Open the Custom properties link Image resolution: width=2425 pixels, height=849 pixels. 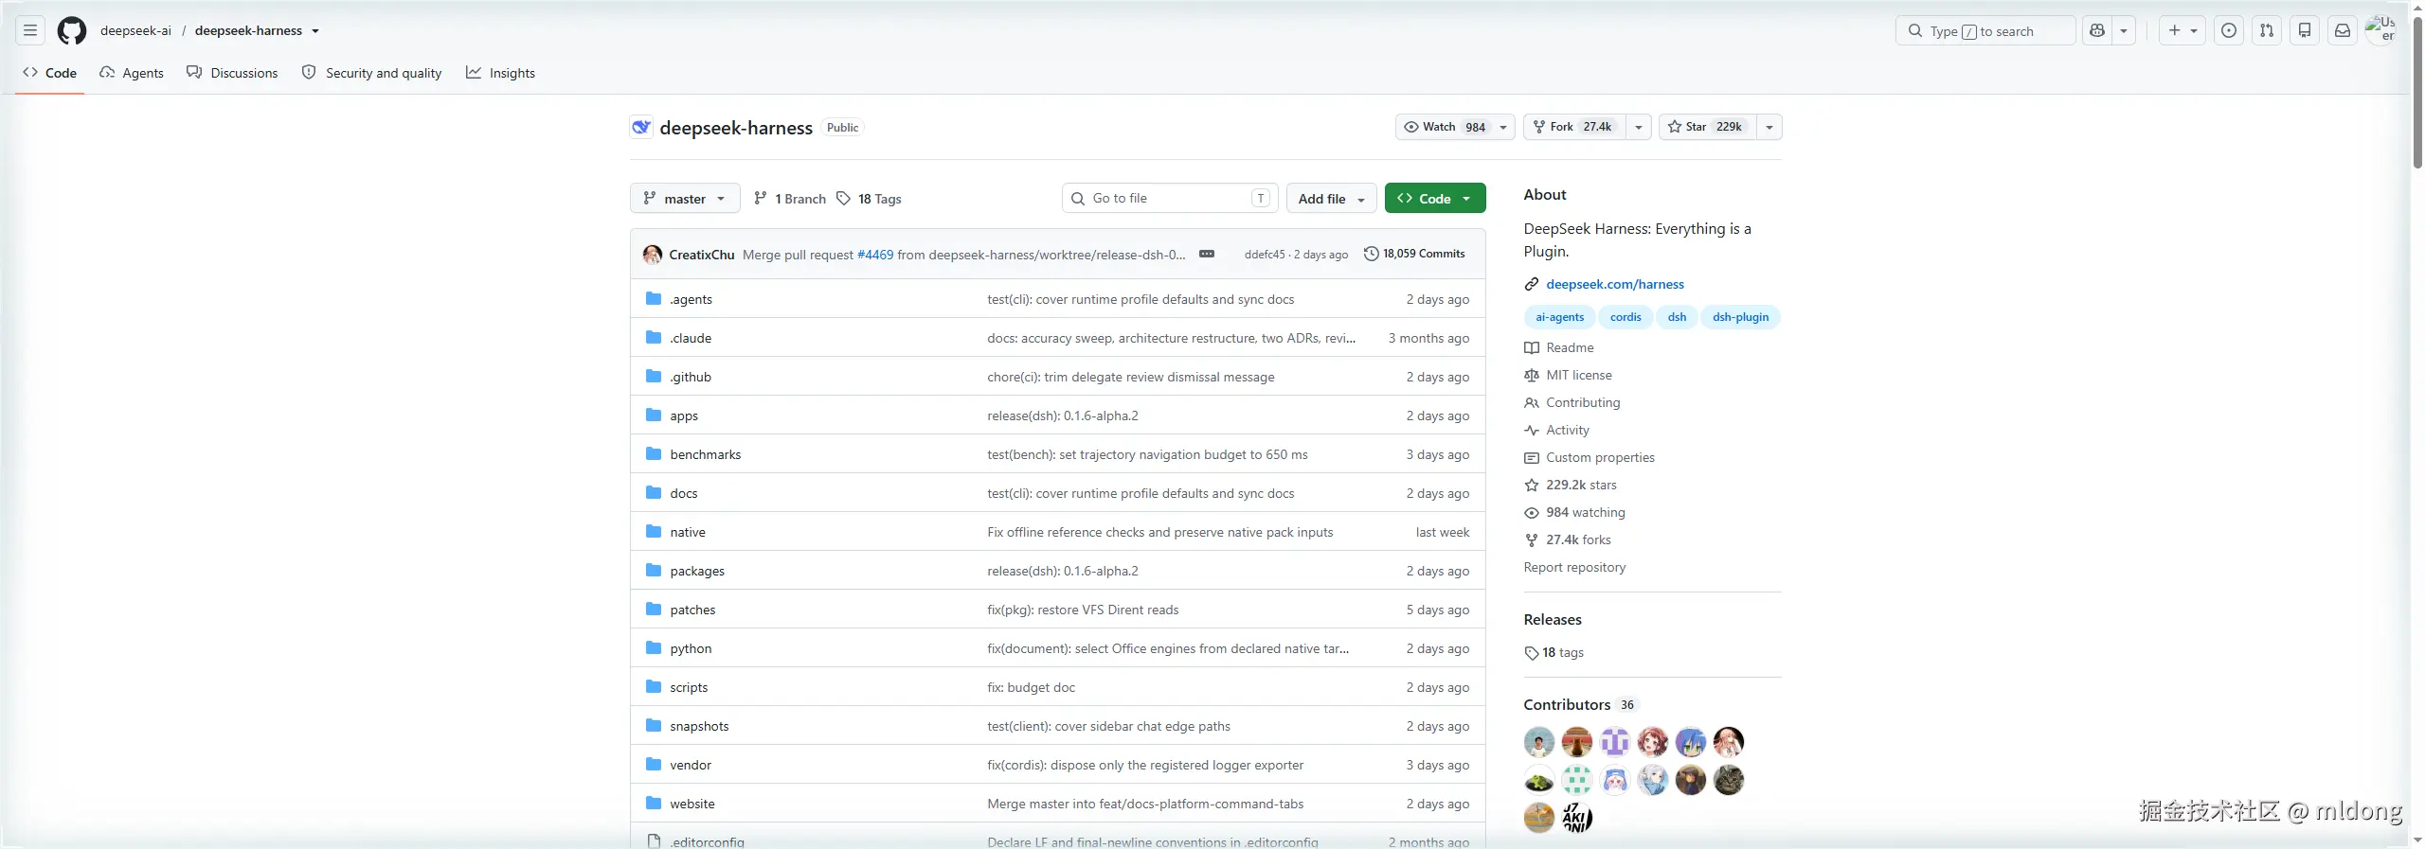coord(1600,458)
